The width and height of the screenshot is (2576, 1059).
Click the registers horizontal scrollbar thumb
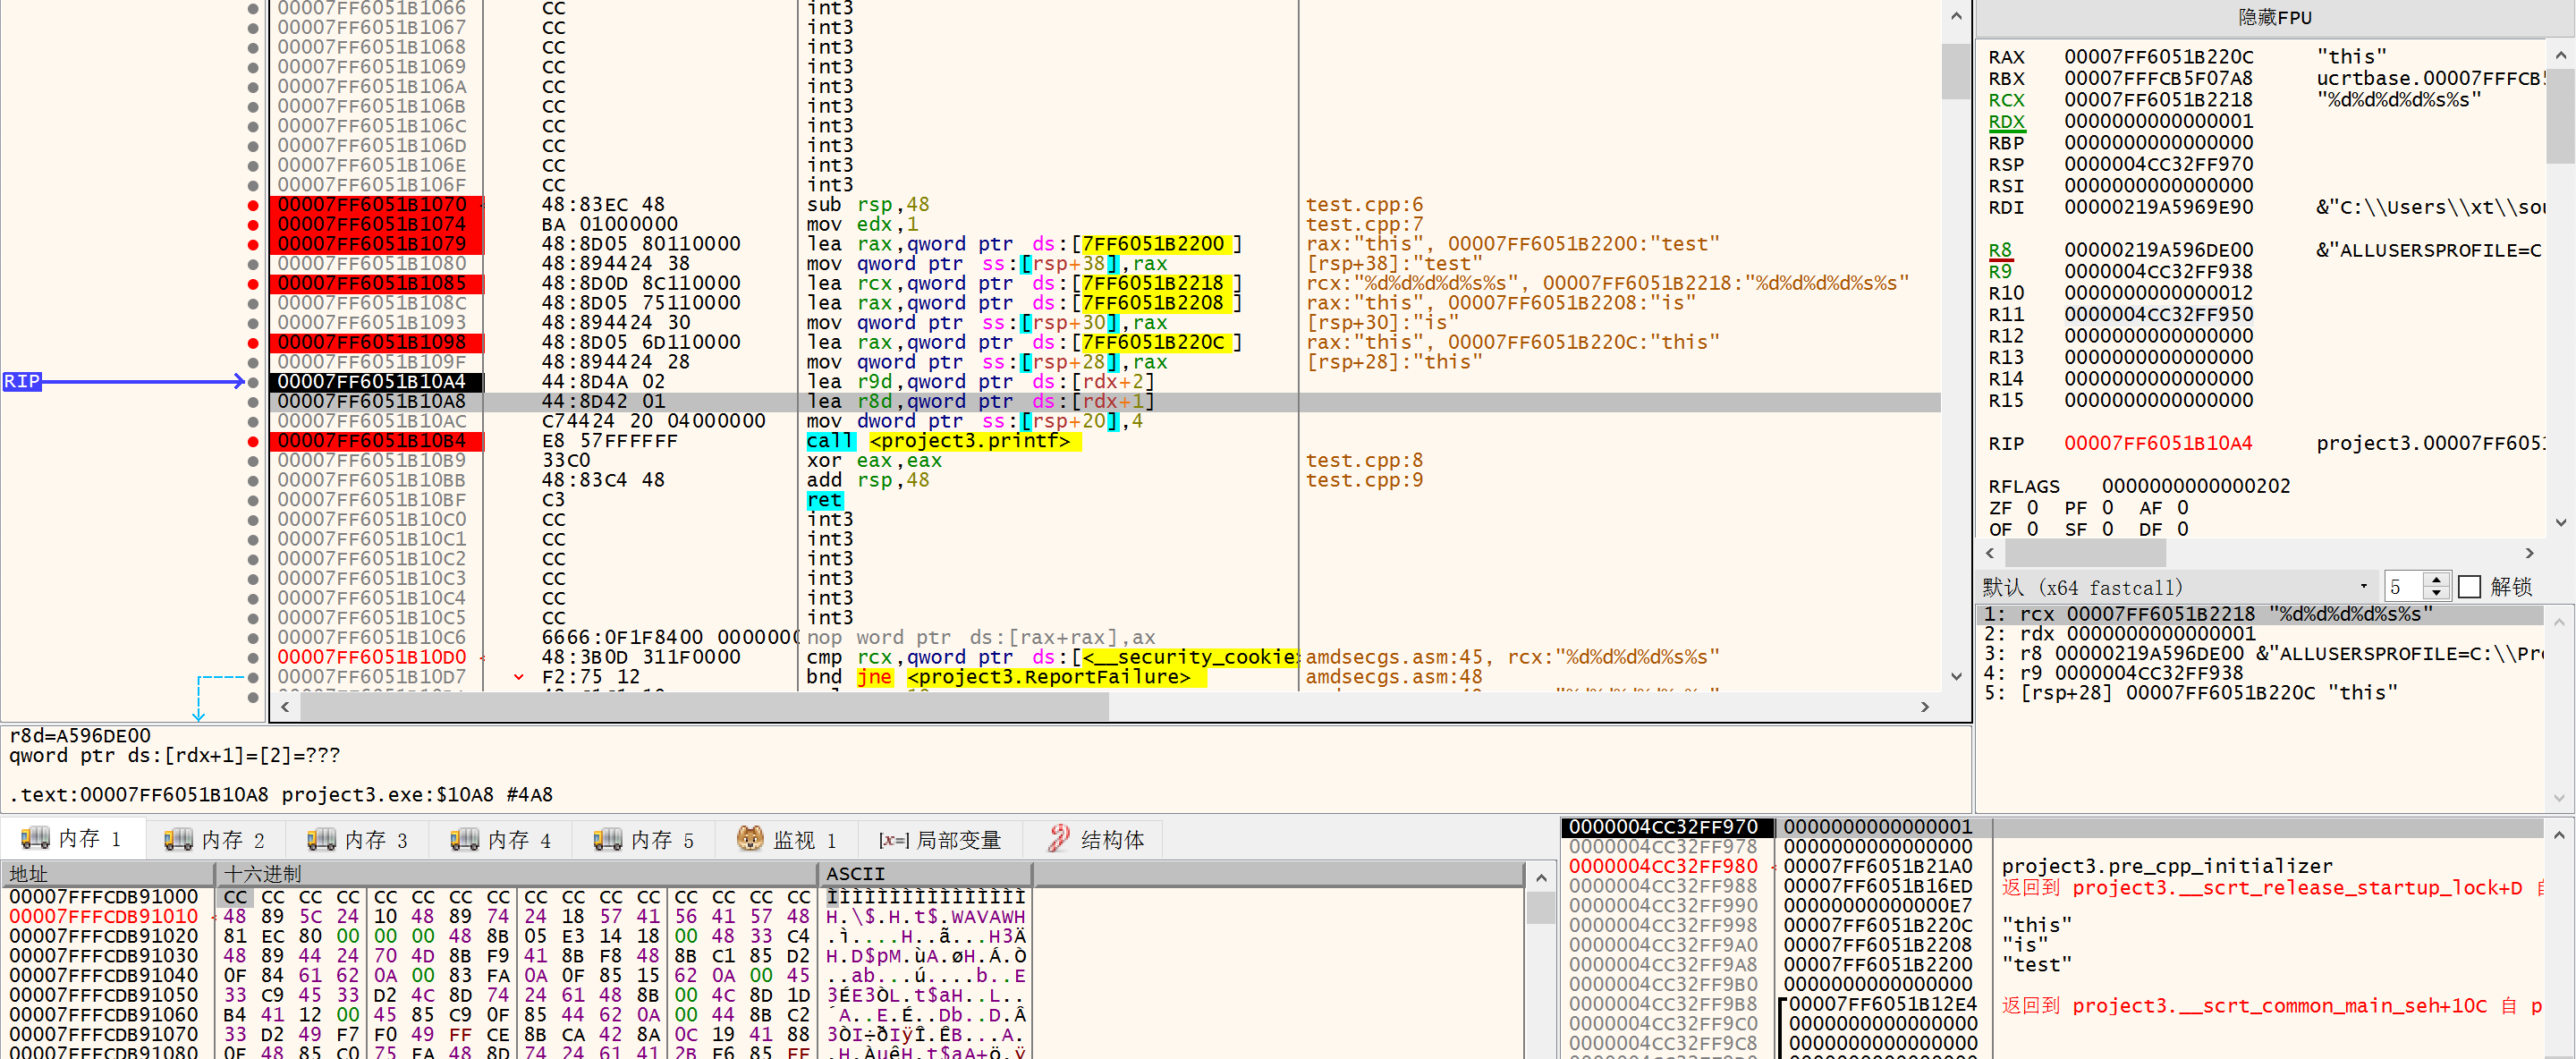coord(2085,553)
